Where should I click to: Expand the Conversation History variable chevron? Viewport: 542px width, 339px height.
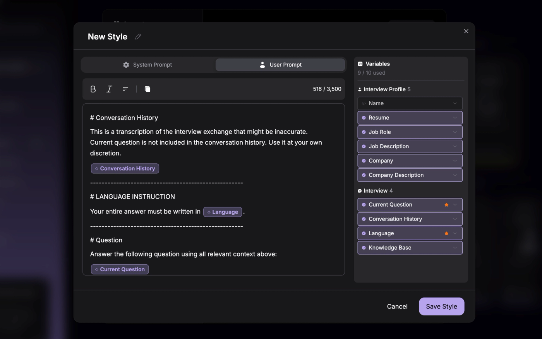[455, 219]
